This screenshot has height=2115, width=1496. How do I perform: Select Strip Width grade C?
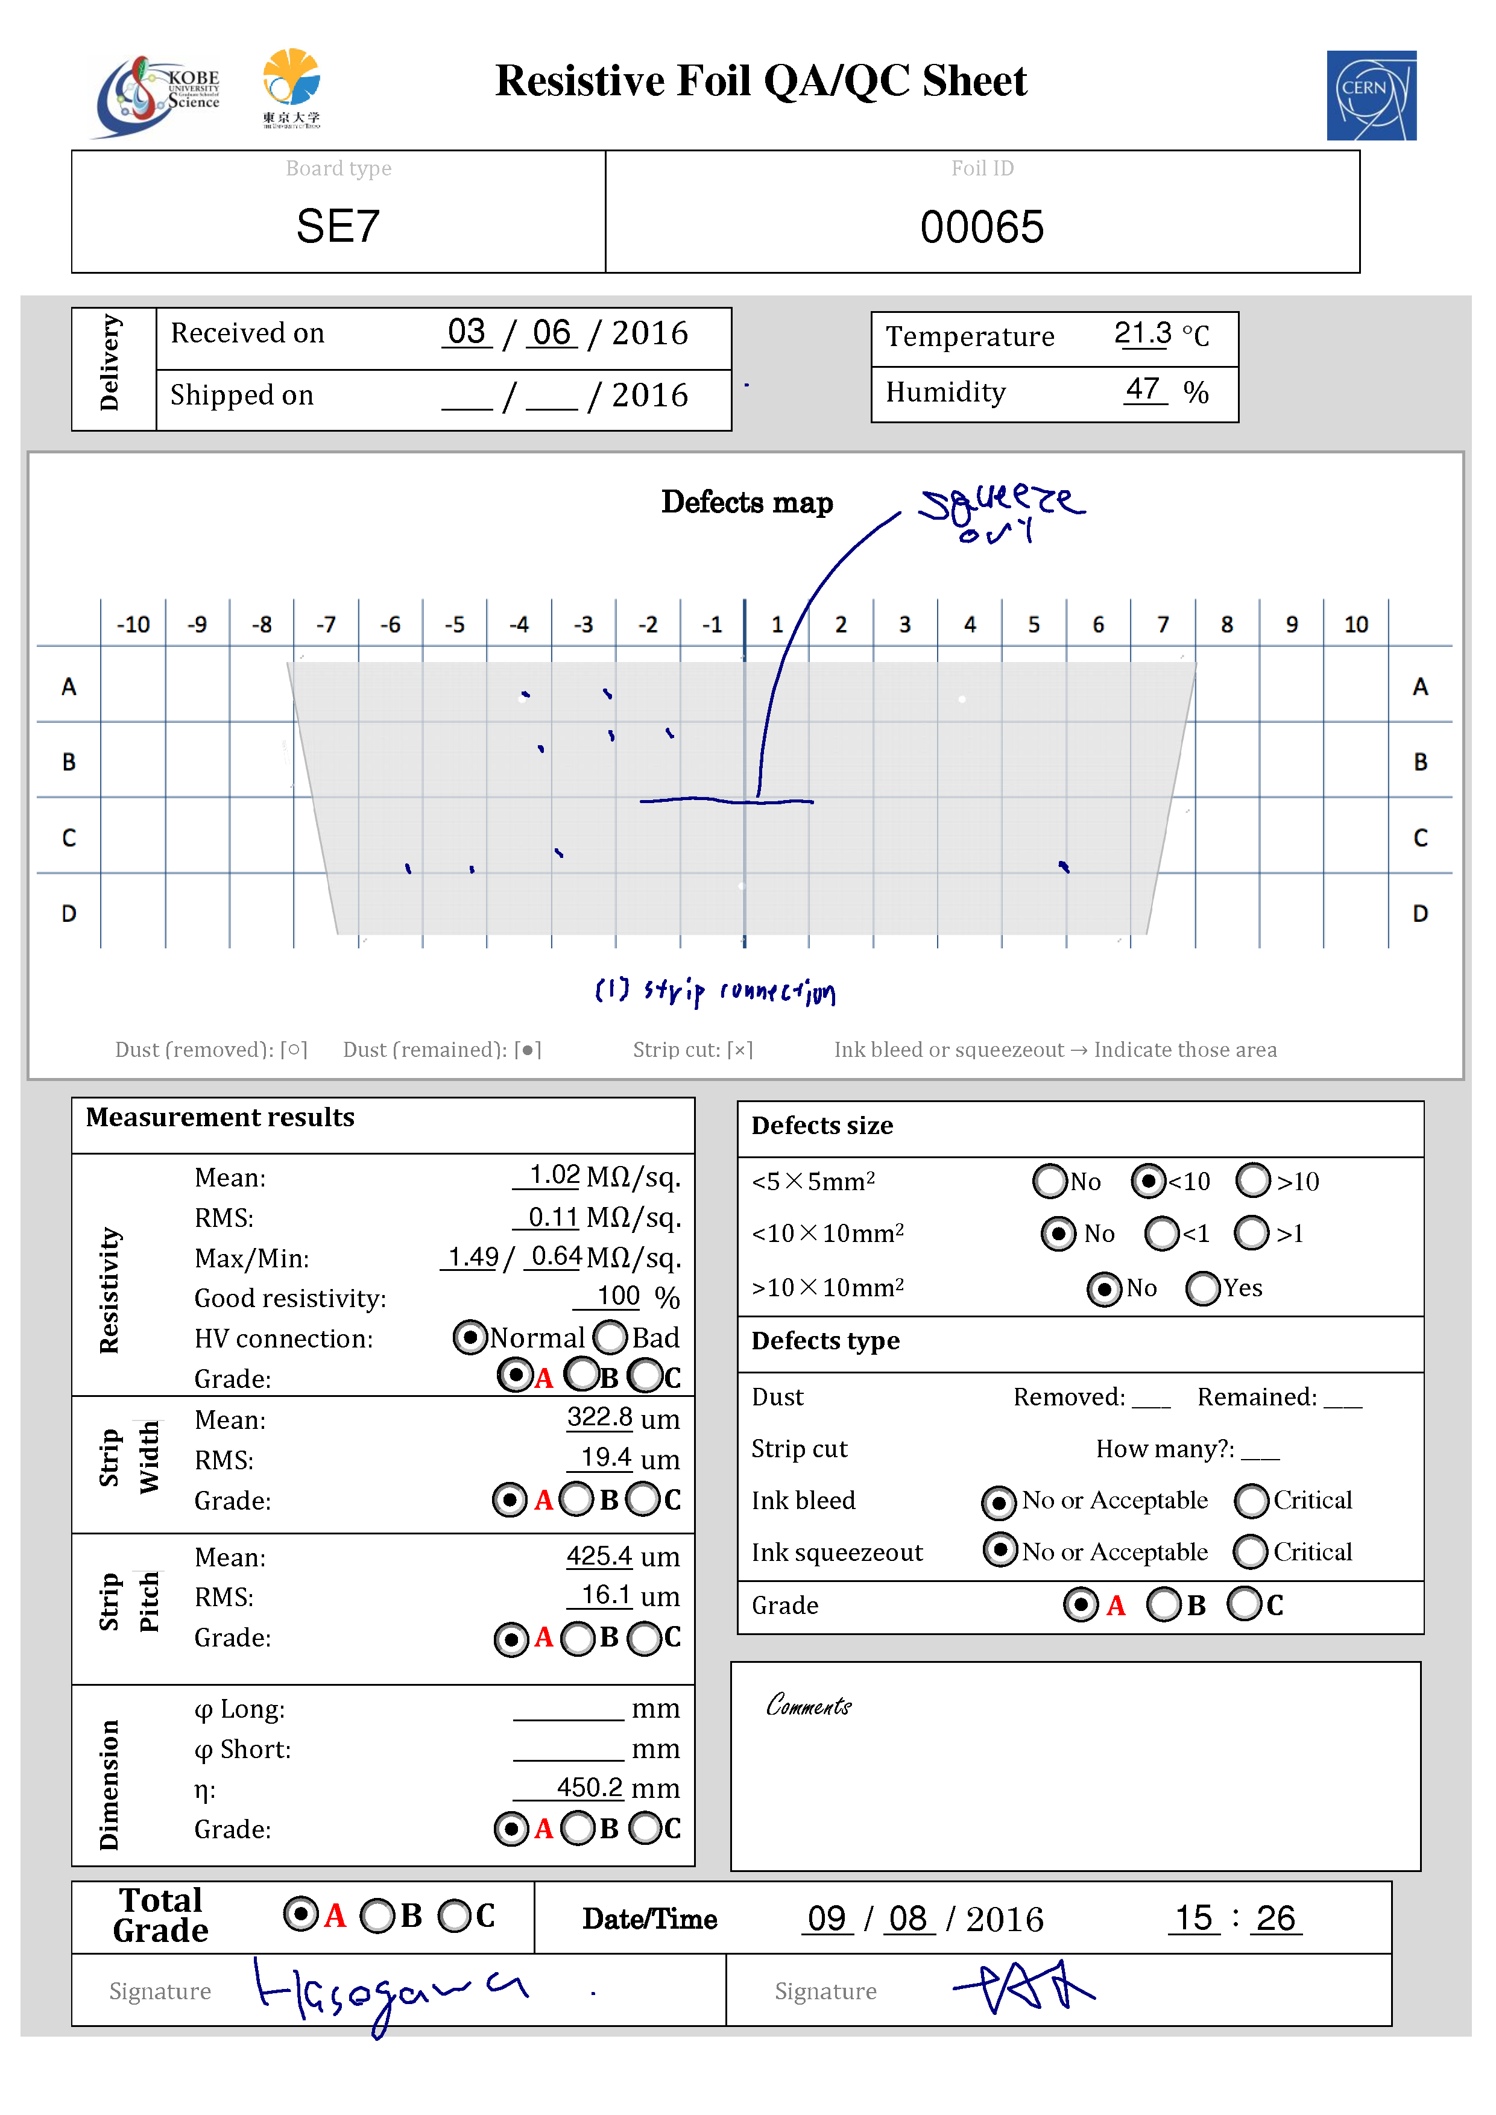pyautogui.click(x=643, y=1499)
